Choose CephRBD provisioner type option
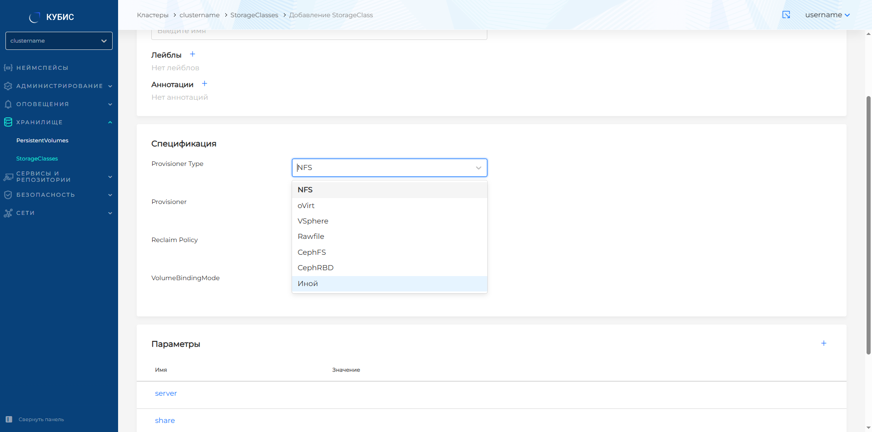Viewport: 872px width, 432px height. 316,268
